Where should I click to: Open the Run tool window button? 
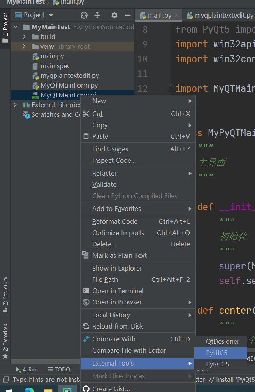coord(26,369)
